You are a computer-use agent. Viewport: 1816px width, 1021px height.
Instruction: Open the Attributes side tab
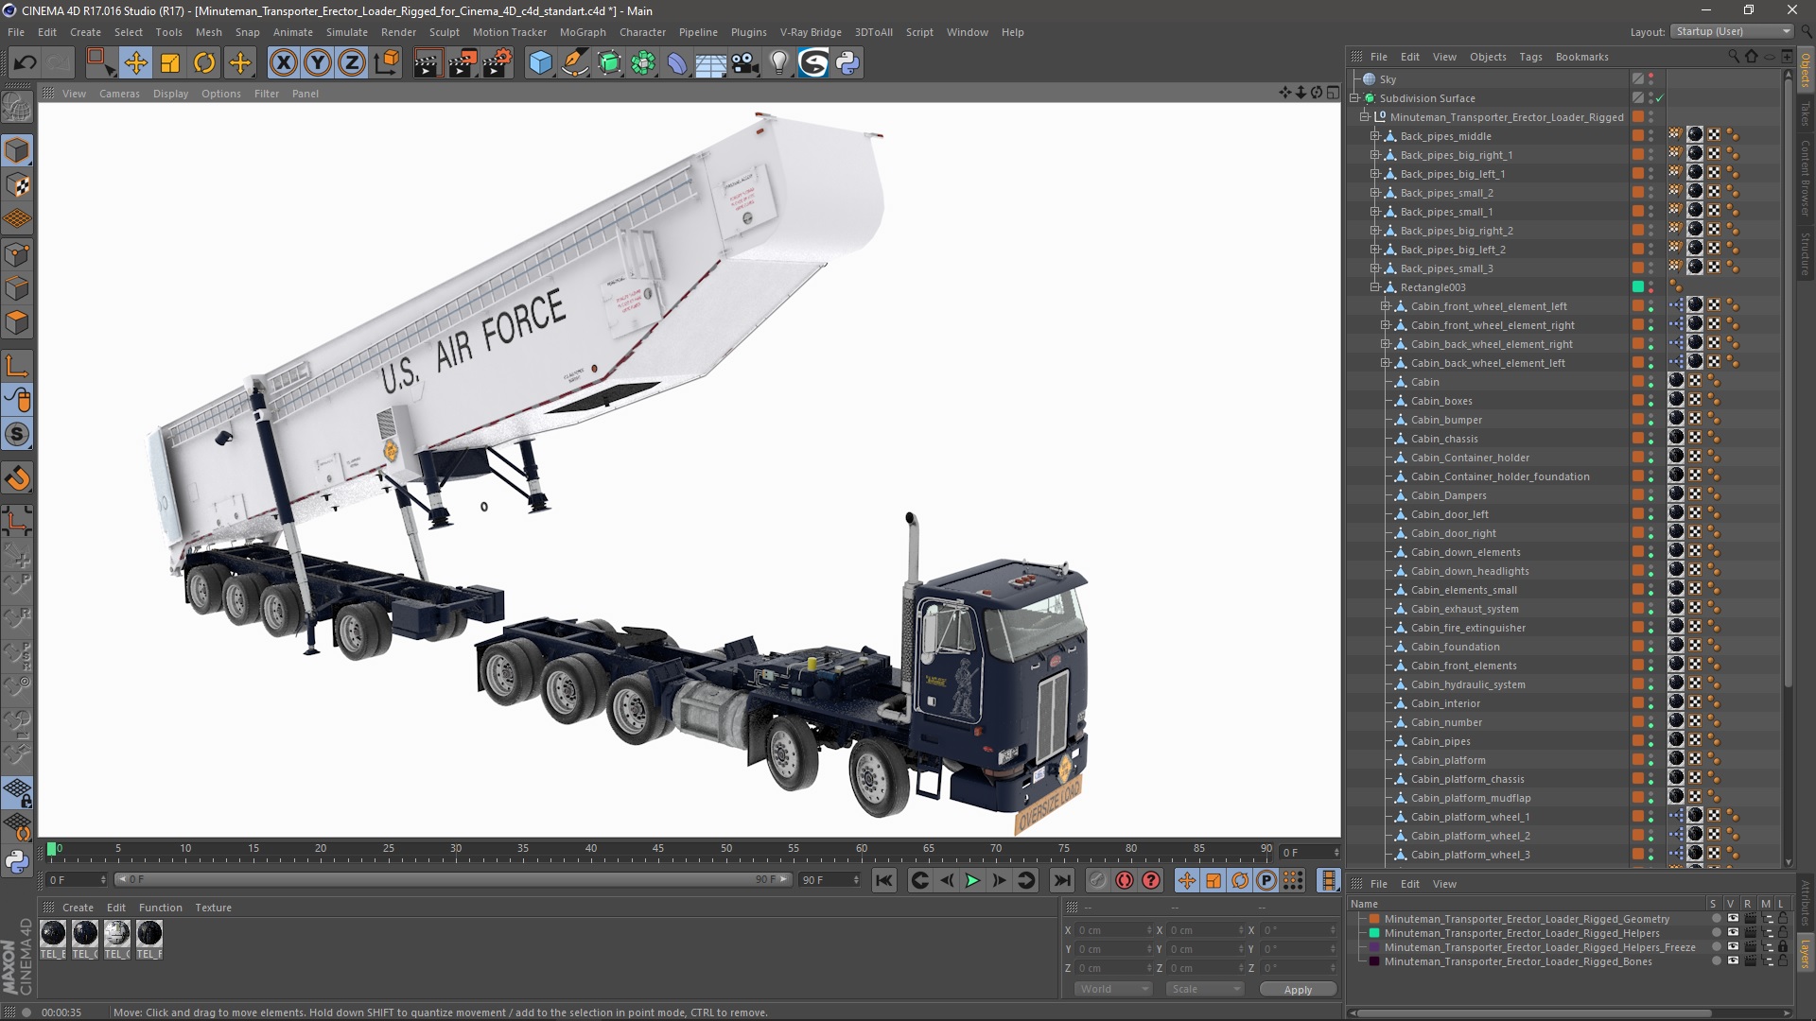(1805, 903)
